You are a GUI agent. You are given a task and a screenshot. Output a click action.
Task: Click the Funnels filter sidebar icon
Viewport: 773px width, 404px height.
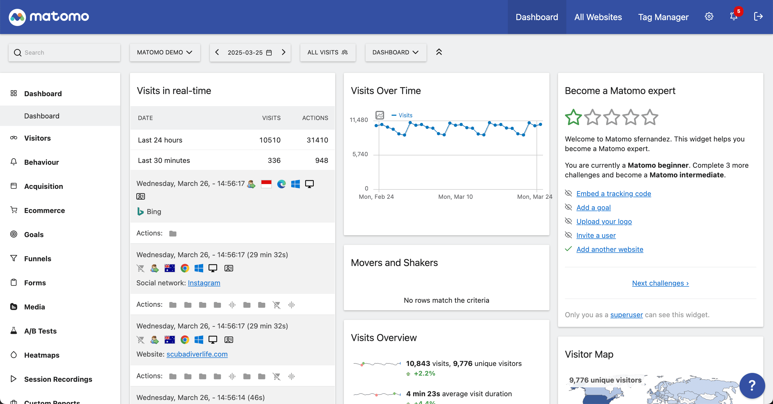tap(13, 259)
